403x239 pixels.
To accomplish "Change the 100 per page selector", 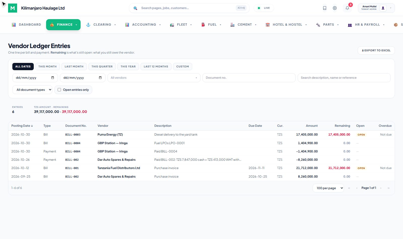I will point(328,188).
